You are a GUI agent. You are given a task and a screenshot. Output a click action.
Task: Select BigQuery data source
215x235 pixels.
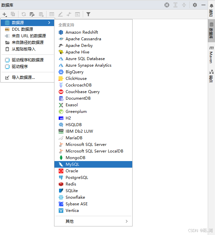tap(93, 72)
